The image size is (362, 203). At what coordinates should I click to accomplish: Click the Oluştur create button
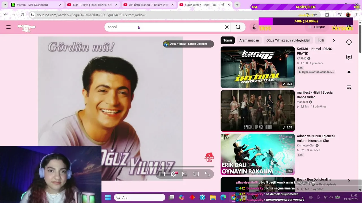(x=316, y=27)
